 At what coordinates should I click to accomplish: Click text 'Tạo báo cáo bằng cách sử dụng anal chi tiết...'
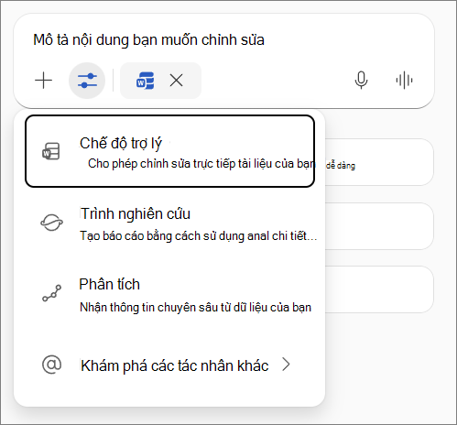[x=199, y=236]
